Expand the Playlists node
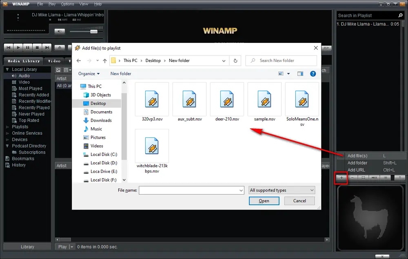Image resolution: width=408 pixels, height=259 pixels. [x=7, y=127]
